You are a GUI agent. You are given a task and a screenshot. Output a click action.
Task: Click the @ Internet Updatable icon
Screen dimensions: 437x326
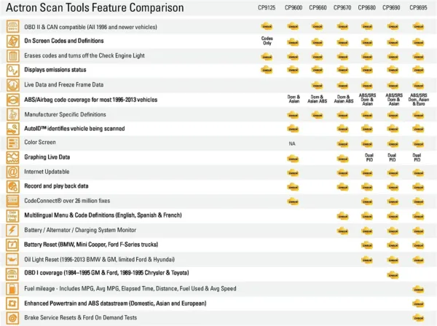[13, 172]
